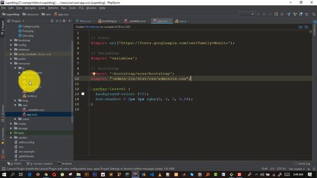Viewport: 317px width, 178px height.
Task: Expand the views folder
Action: pos(15,119)
